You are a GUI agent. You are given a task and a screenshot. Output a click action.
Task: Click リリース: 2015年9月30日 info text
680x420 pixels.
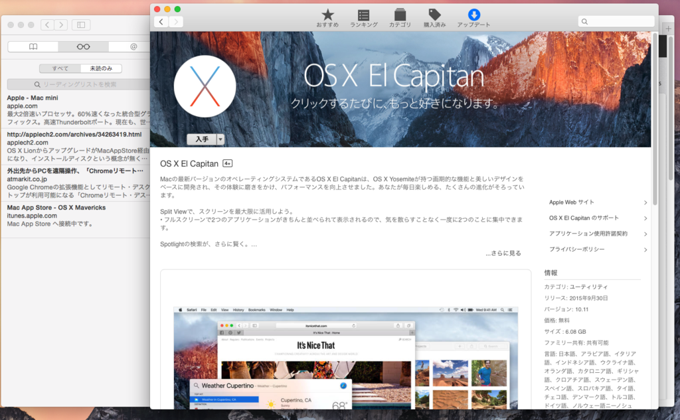tap(576, 298)
